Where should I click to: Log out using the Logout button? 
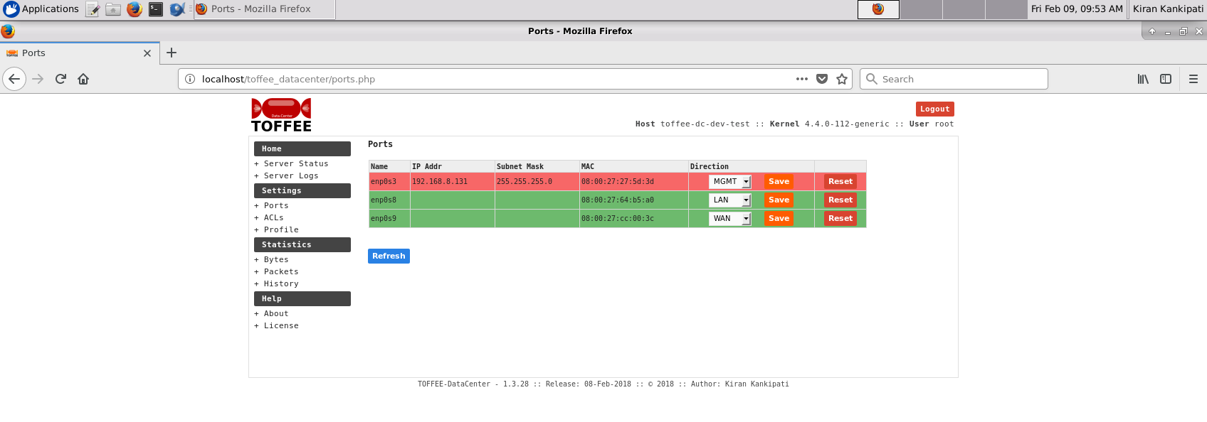pyautogui.click(x=935, y=109)
